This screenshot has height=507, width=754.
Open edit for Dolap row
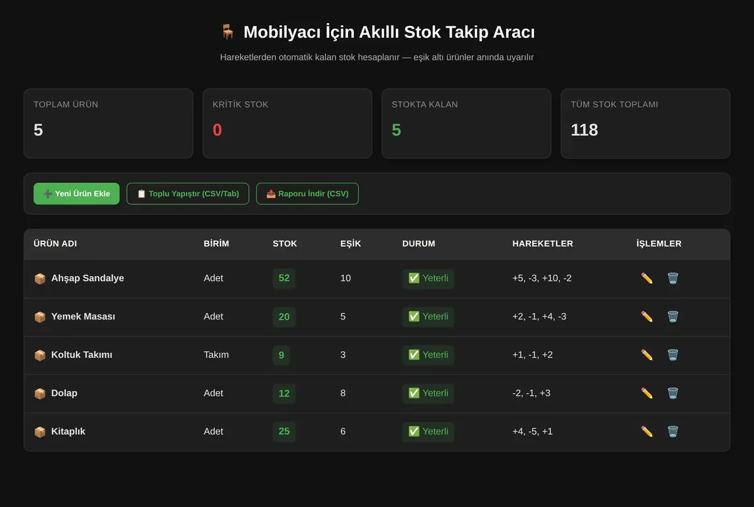pyautogui.click(x=647, y=393)
